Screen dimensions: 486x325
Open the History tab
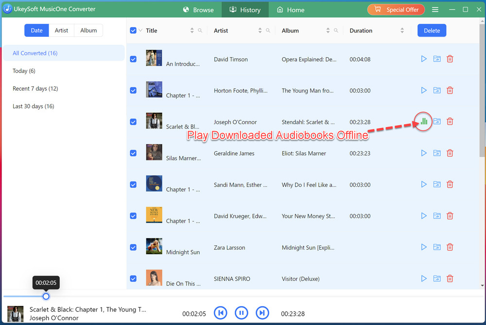coord(245,10)
